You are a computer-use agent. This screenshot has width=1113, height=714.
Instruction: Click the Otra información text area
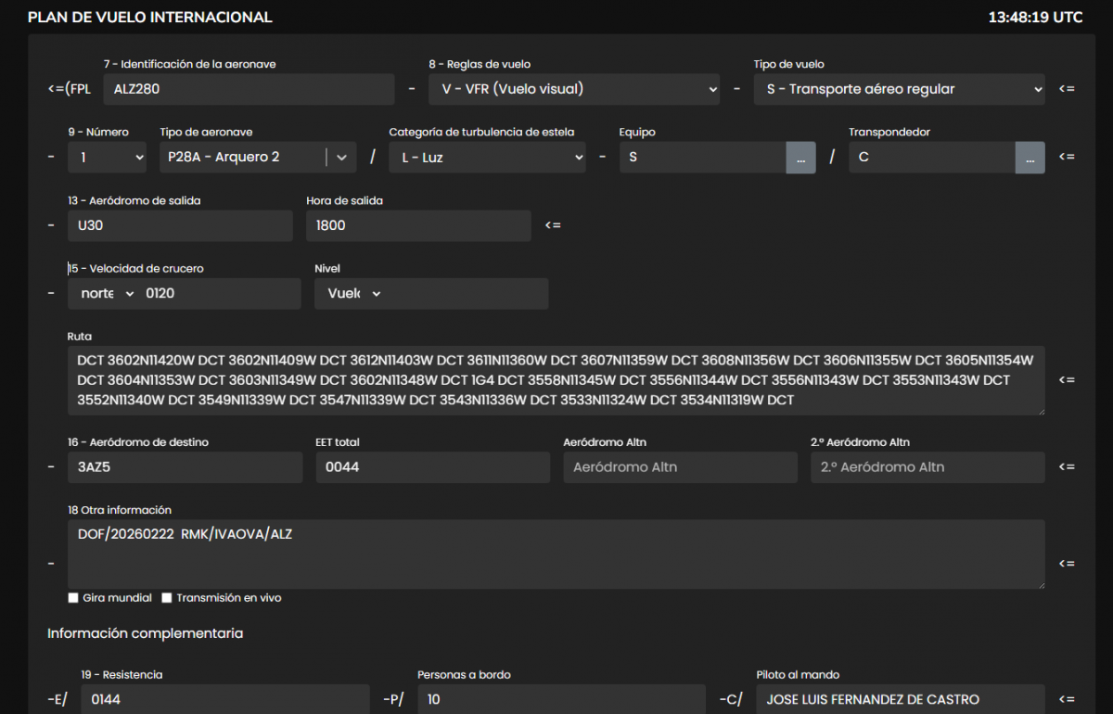coord(556,554)
